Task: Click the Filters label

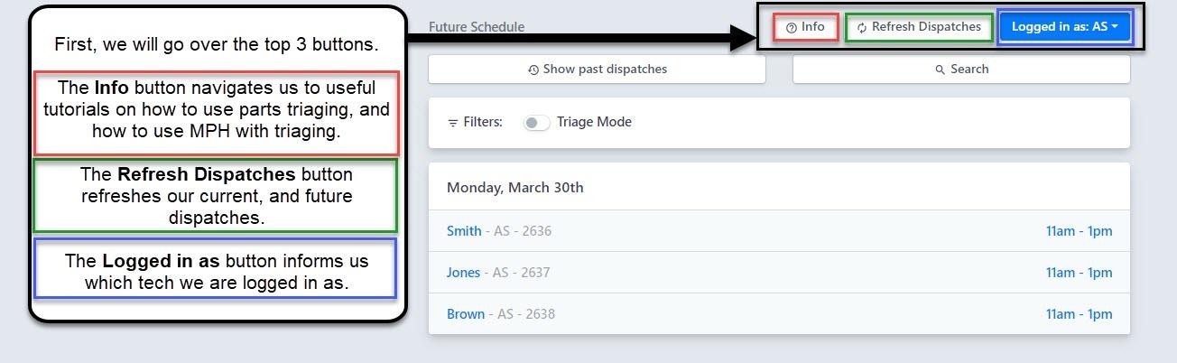Action: pos(483,122)
